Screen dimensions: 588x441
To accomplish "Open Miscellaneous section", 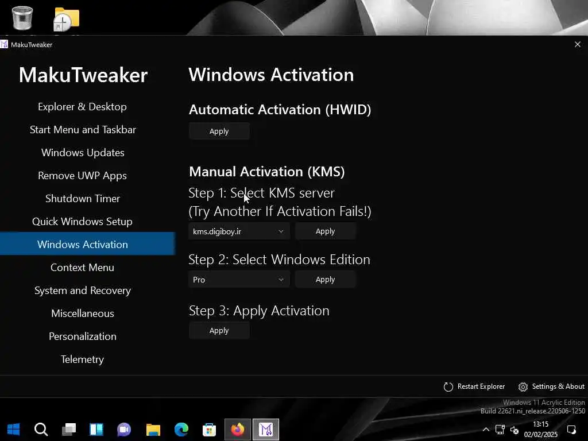I will [x=83, y=314].
